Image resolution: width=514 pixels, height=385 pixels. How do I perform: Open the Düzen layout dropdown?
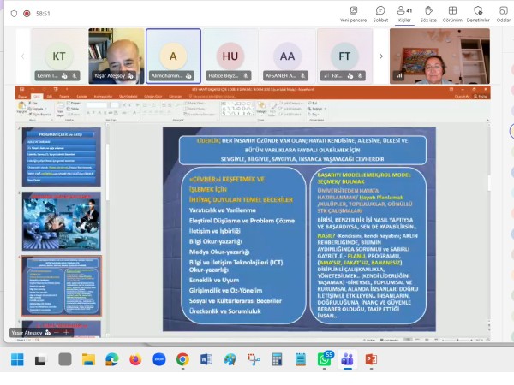point(74,104)
